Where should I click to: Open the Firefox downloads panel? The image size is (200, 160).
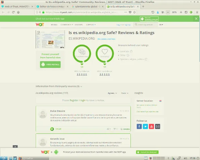[x=158, y=12]
